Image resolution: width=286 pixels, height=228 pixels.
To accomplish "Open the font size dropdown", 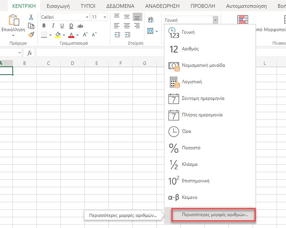I will 105,17.
